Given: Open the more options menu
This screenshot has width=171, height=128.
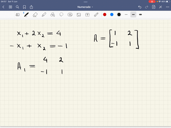Looking at the screenshot, I should pos(167,7).
